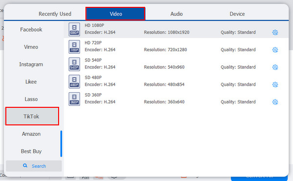Click Quality: Standard in HD 1080P row
Screen dimensions: 293x181
point(238,33)
